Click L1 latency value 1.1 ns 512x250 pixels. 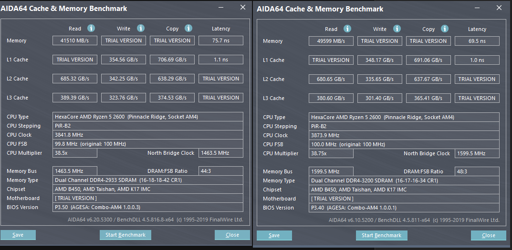pos(221,60)
